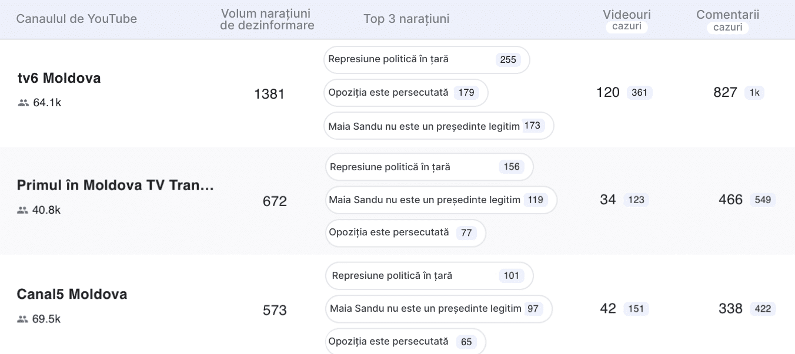The height and width of the screenshot is (354, 795).
Task: Click the 1k comment cases badge
Action: pos(754,93)
